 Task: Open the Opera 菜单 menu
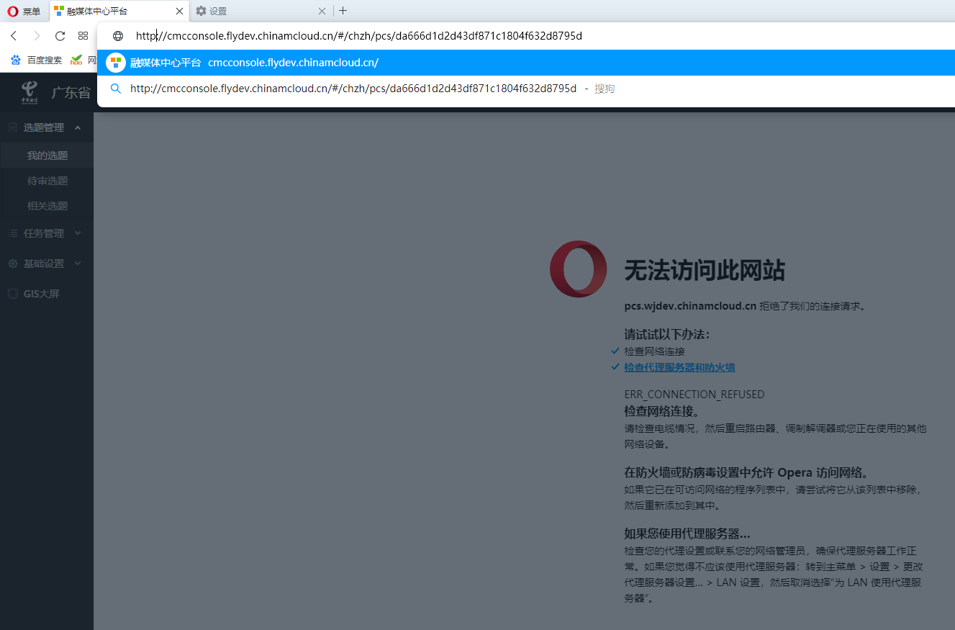click(x=24, y=11)
